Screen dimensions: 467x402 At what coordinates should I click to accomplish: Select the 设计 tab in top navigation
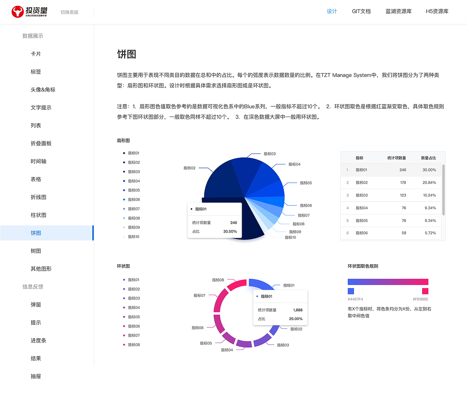(x=332, y=11)
